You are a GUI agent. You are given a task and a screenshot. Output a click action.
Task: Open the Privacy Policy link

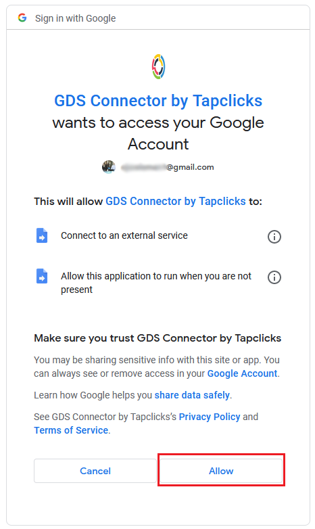(x=210, y=417)
